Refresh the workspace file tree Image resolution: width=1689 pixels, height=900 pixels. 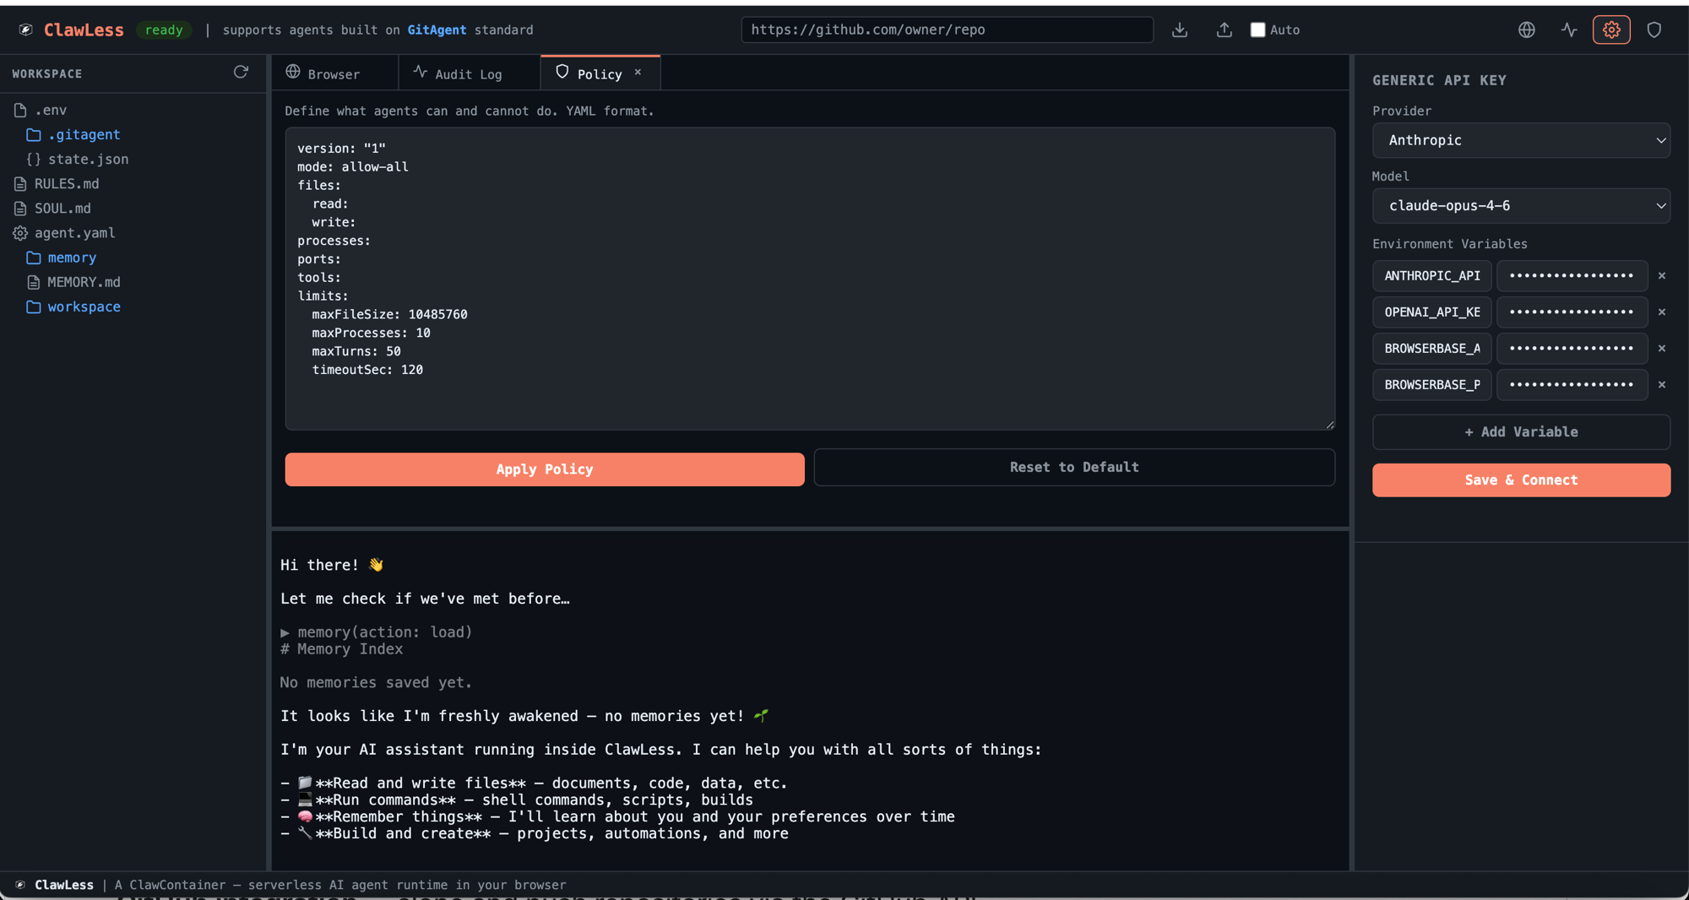[241, 73]
